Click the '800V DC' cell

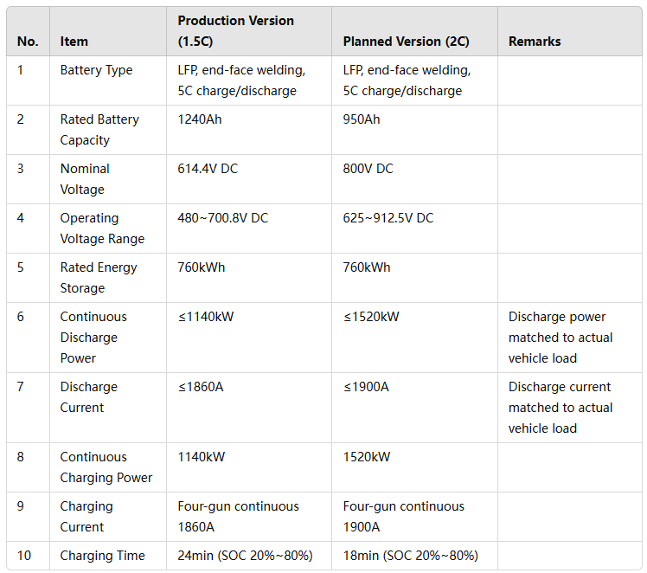[414, 179]
